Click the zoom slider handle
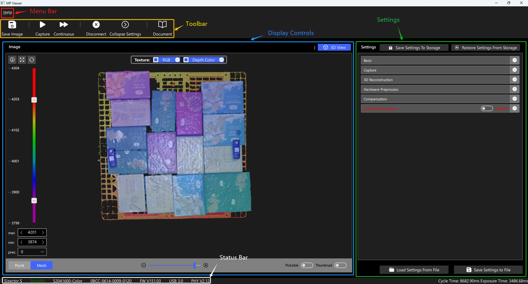This screenshot has height=284, width=528. click(x=195, y=265)
